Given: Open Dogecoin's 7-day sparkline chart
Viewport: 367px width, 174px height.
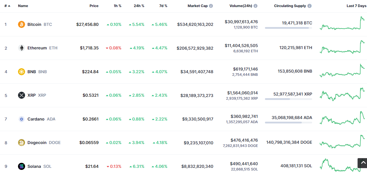Looking at the screenshot, I should 342,142.
